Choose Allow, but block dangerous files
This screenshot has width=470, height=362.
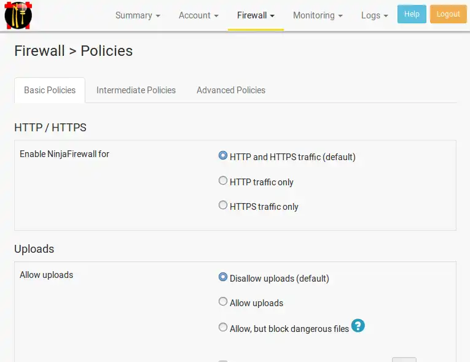tap(222, 327)
